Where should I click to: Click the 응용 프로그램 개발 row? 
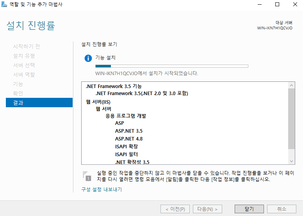click(x=126, y=116)
